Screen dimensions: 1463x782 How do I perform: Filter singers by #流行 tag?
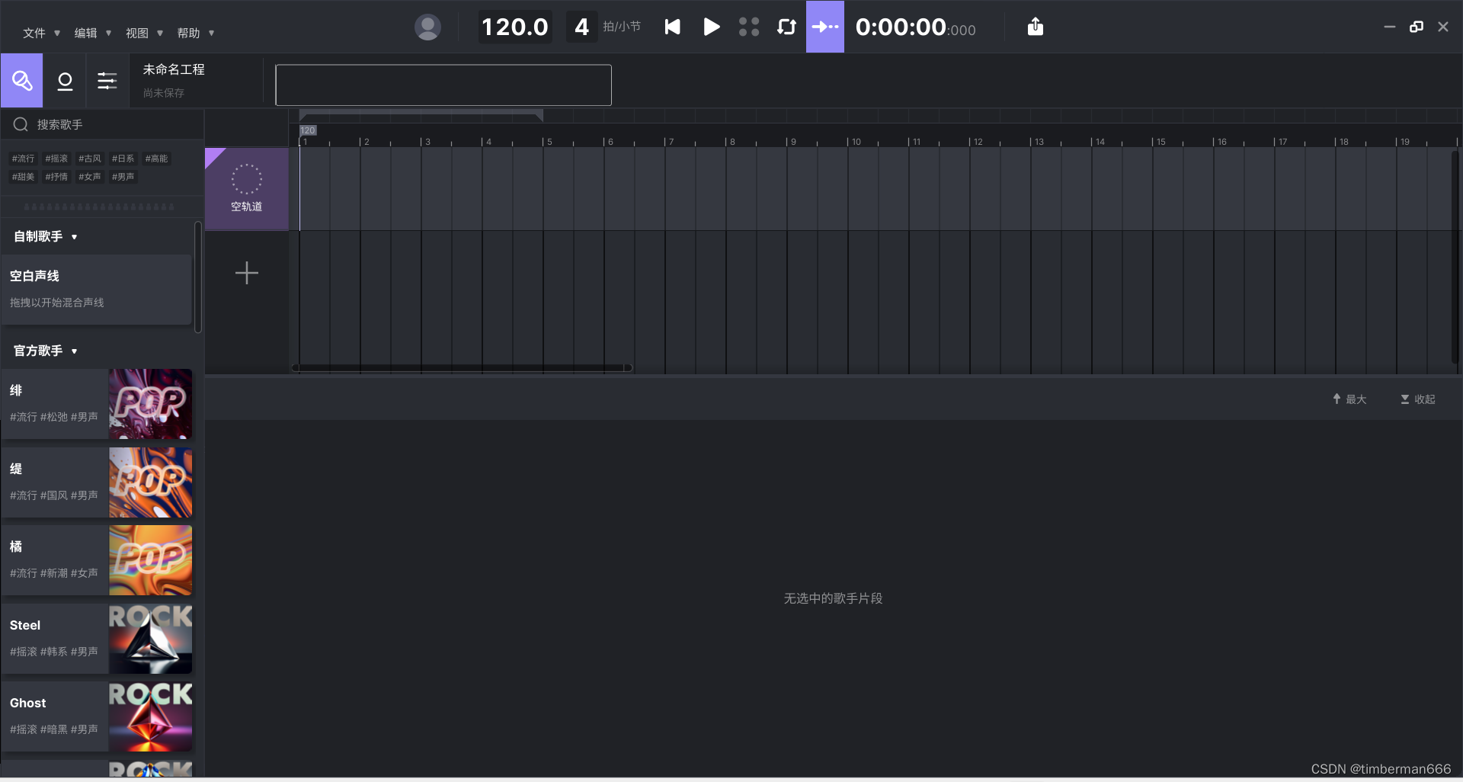23,159
